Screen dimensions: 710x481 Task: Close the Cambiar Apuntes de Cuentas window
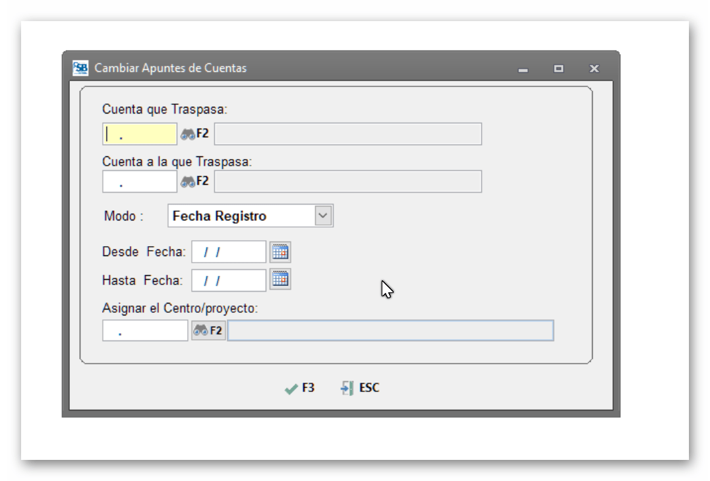594,69
